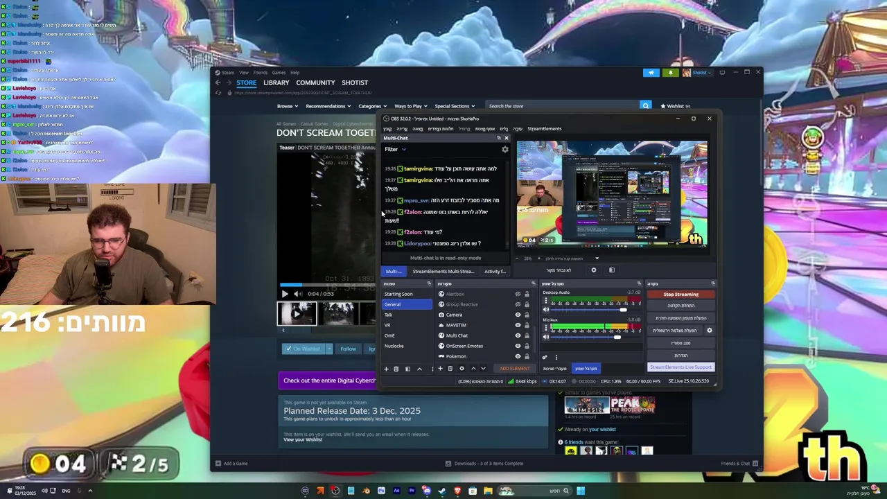Select the Starting Soon scene
Screen dimensions: 887x499
pyautogui.click(x=407, y=294)
